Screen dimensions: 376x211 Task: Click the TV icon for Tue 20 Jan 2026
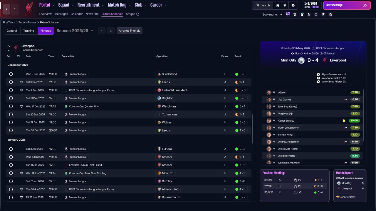pyautogui.click(x=21, y=189)
